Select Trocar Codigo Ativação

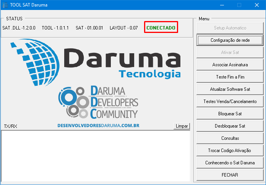point(230,150)
